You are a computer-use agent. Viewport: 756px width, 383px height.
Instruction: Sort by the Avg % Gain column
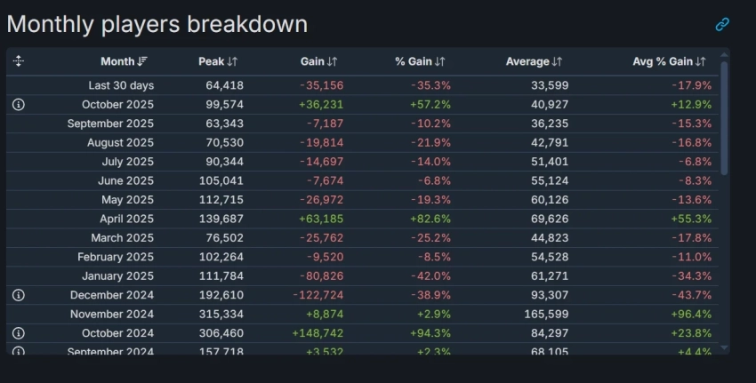click(669, 61)
